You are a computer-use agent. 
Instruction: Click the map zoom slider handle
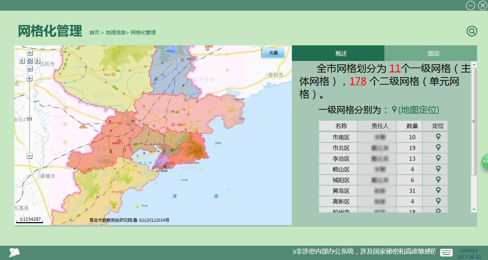click(29, 119)
